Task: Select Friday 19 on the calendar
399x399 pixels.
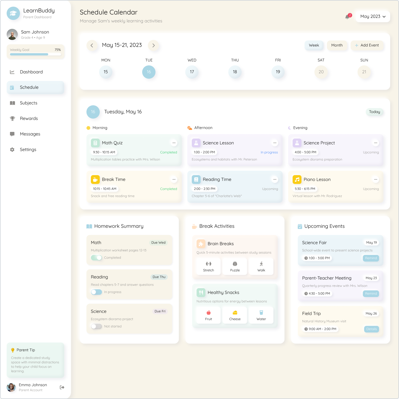Action: click(278, 72)
